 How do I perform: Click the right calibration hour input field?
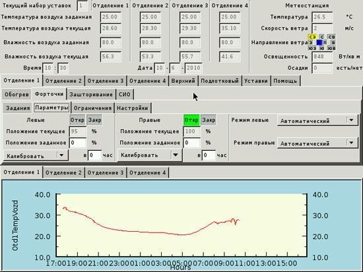coord(209,155)
